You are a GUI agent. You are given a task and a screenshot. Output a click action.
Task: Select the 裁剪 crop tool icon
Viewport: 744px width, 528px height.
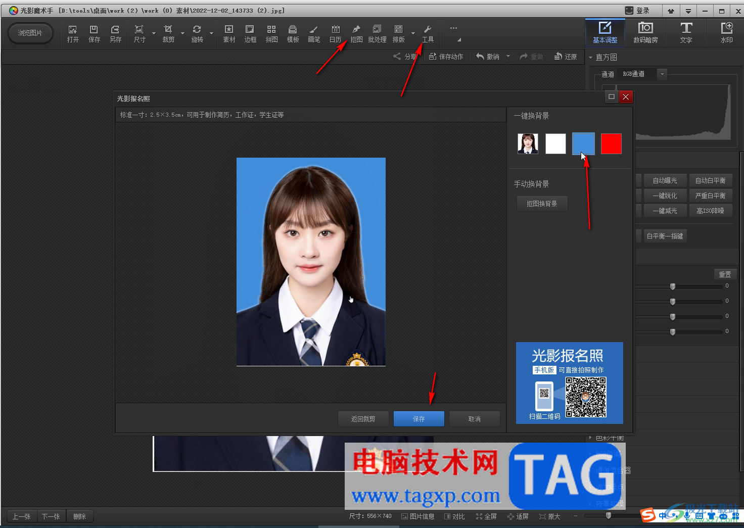point(168,33)
